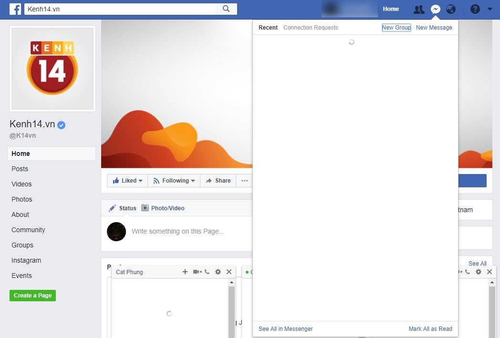Open the more options ellipsis button

point(245,181)
